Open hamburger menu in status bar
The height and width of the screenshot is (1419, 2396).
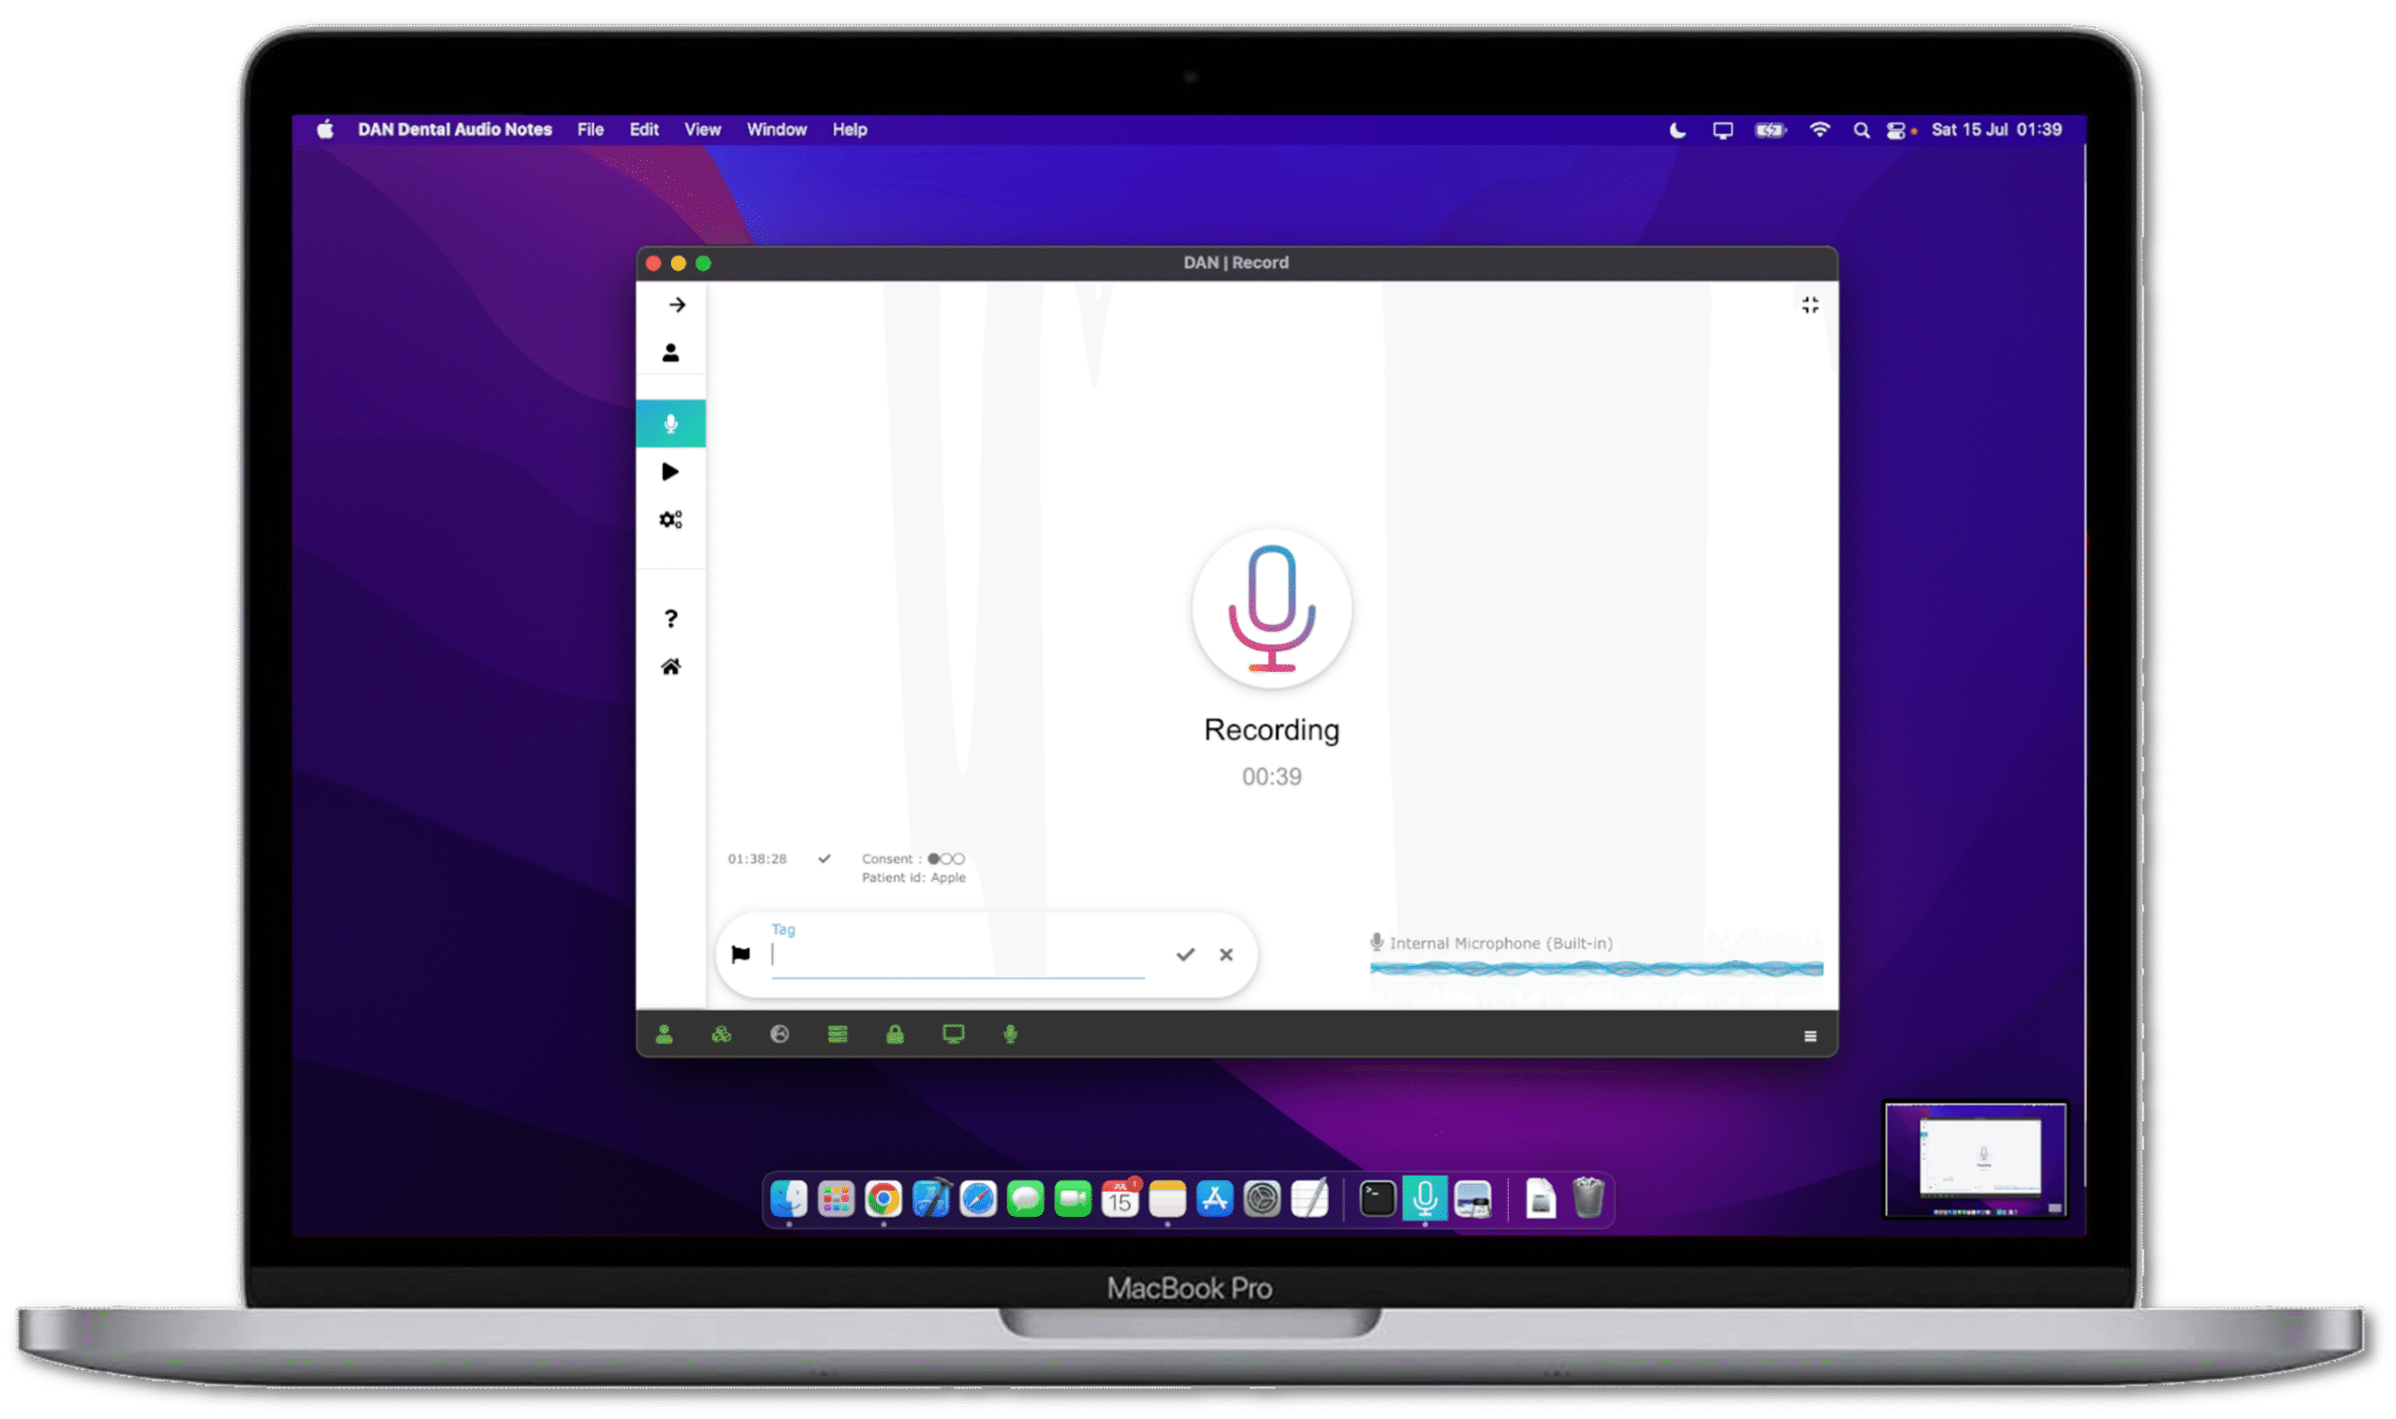1809,1035
